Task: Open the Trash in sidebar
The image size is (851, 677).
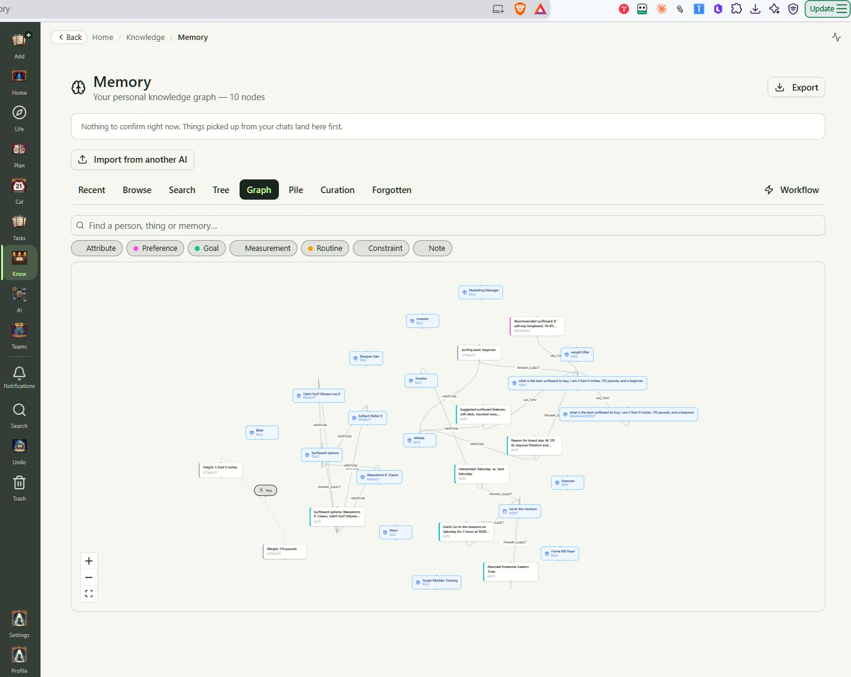Action: (x=20, y=488)
